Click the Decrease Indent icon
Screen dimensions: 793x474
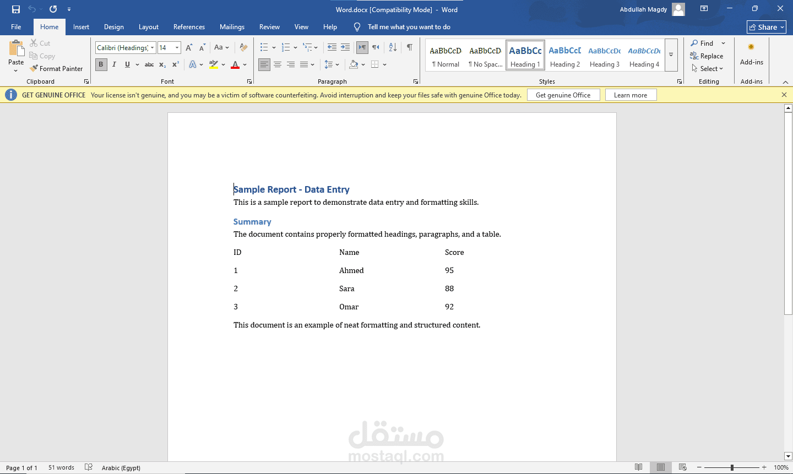(x=332, y=48)
